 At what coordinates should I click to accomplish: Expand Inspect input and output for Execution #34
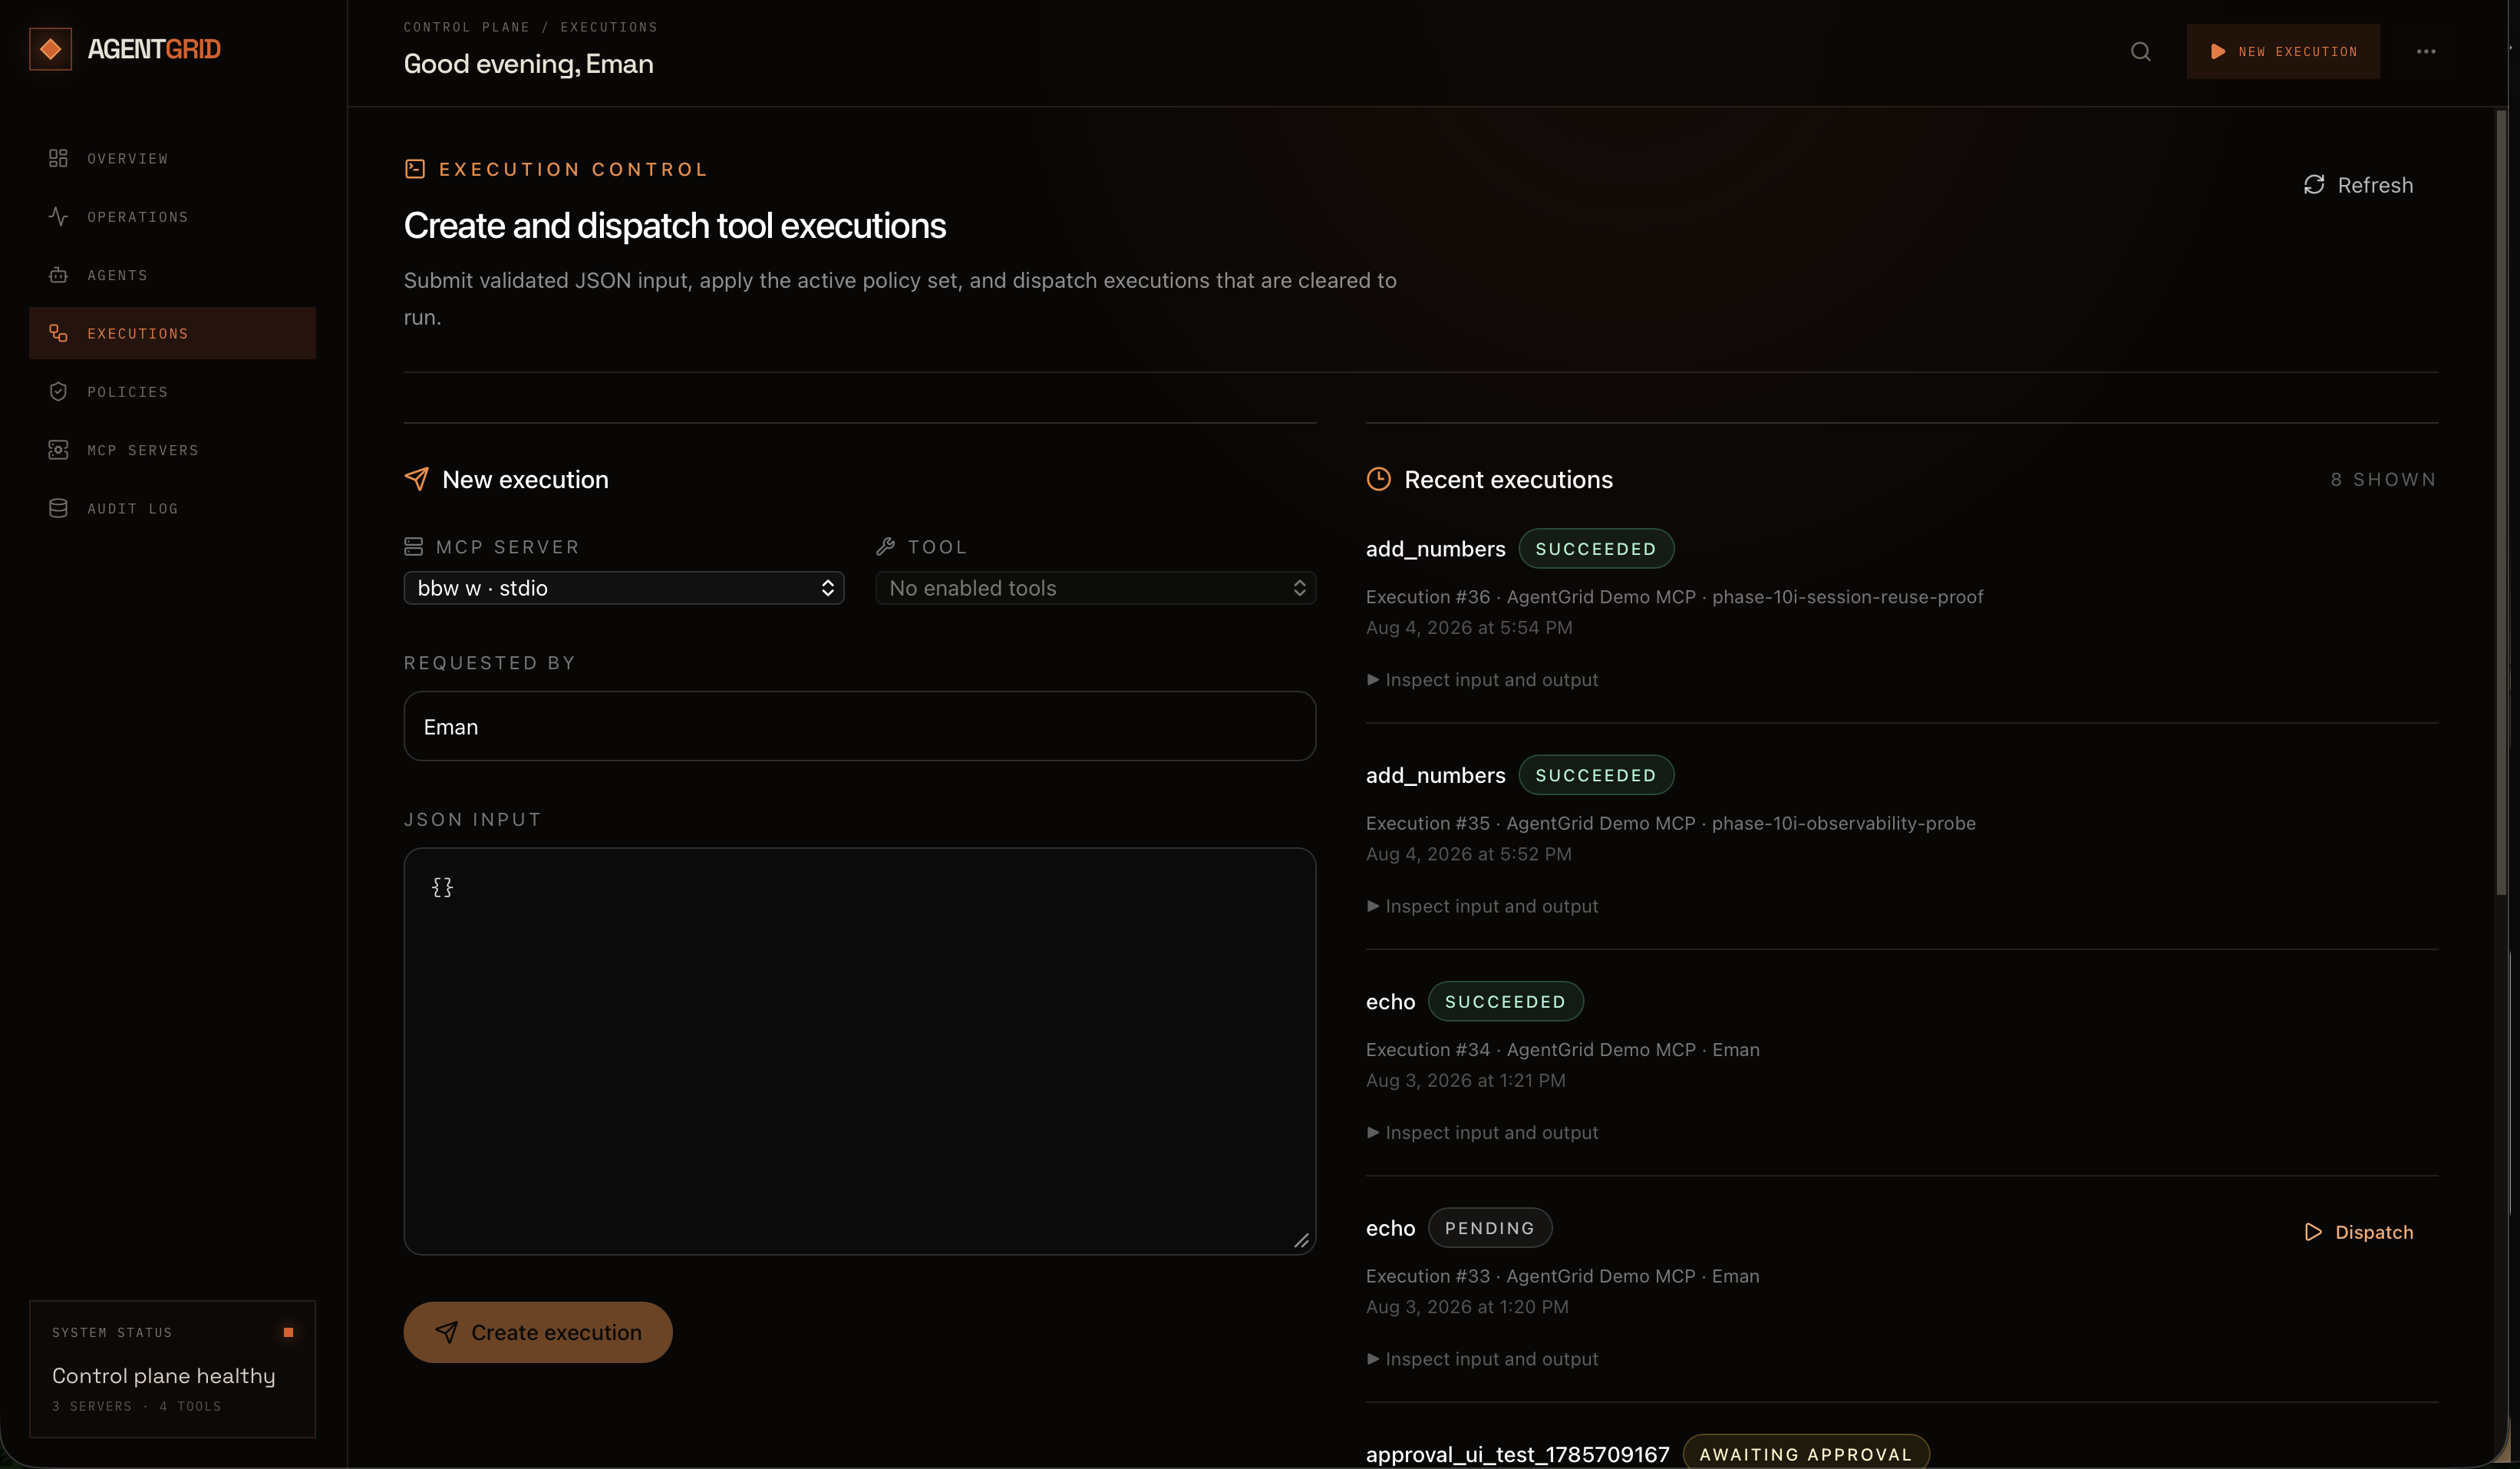pos(1482,1132)
